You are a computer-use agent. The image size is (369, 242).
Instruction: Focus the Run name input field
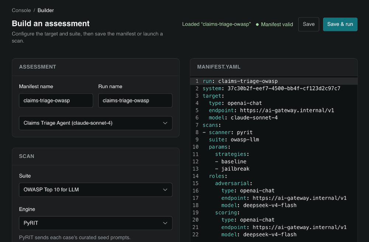pos(135,100)
